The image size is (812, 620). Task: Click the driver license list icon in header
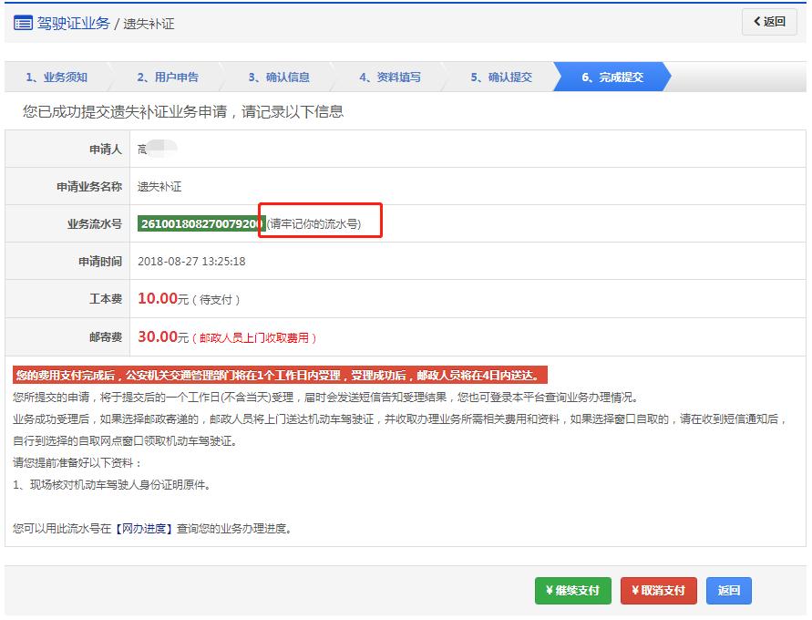[x=23, y=23]
